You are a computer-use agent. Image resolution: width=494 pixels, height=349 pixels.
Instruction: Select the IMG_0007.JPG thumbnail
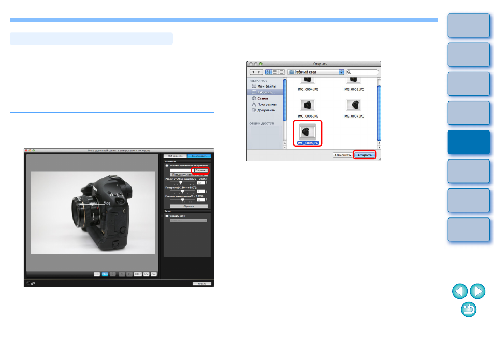354,105
